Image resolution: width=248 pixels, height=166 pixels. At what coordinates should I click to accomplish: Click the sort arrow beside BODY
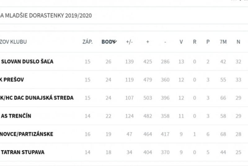(x=115, y=42)
